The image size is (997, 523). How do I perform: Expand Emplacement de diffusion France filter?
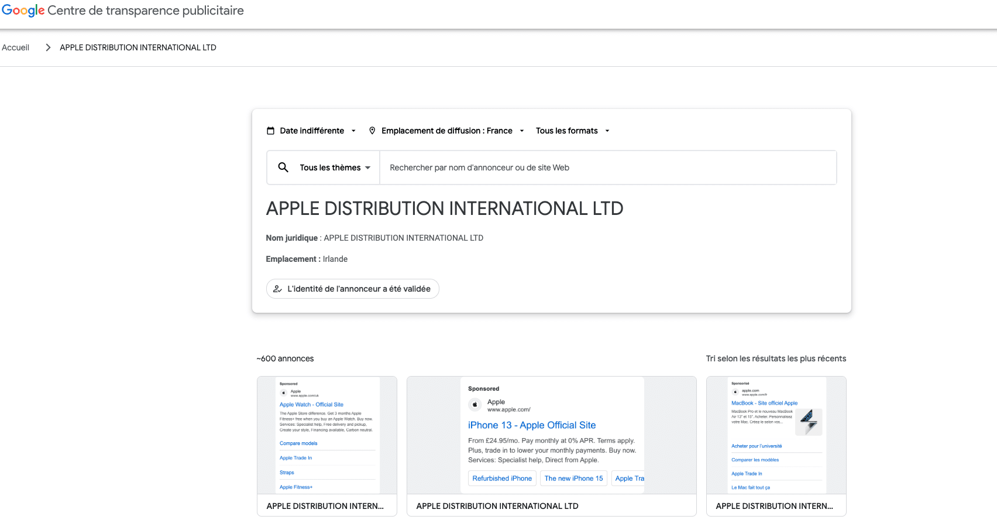tap(446, 131)
